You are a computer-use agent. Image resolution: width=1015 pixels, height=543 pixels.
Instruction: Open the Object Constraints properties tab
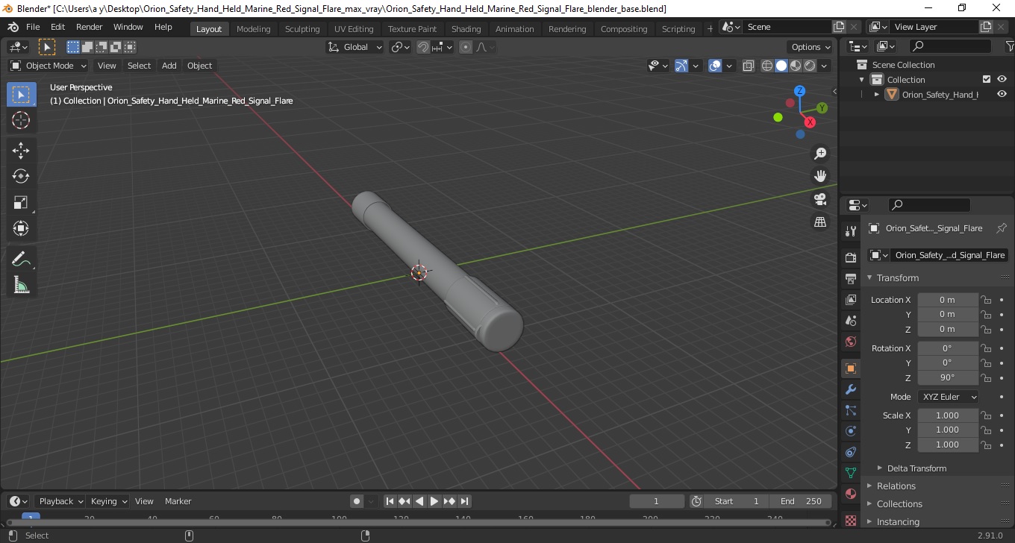851,452
